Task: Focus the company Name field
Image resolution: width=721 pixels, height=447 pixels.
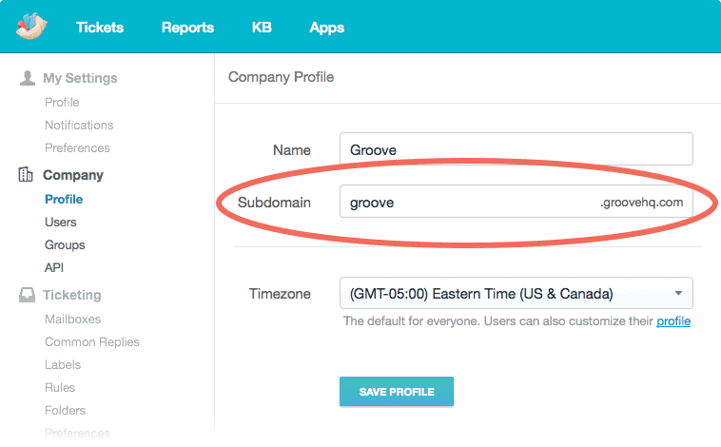Action: [516, 149]
